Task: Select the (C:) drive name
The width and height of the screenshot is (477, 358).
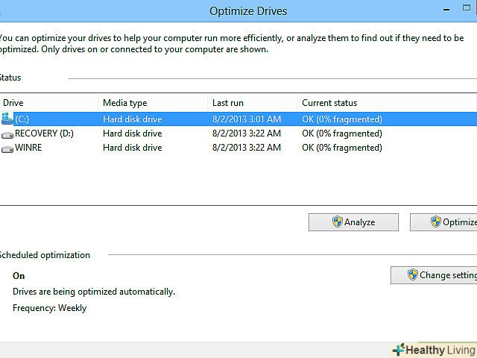Action: point(22,119)
